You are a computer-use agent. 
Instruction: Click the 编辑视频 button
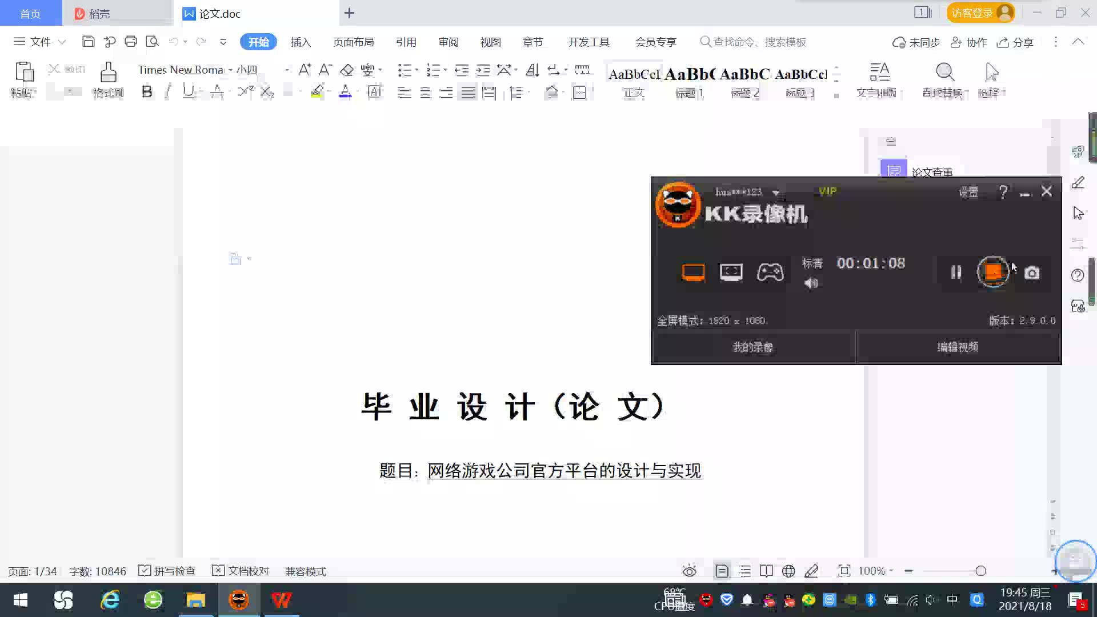[x=958, y=347]
